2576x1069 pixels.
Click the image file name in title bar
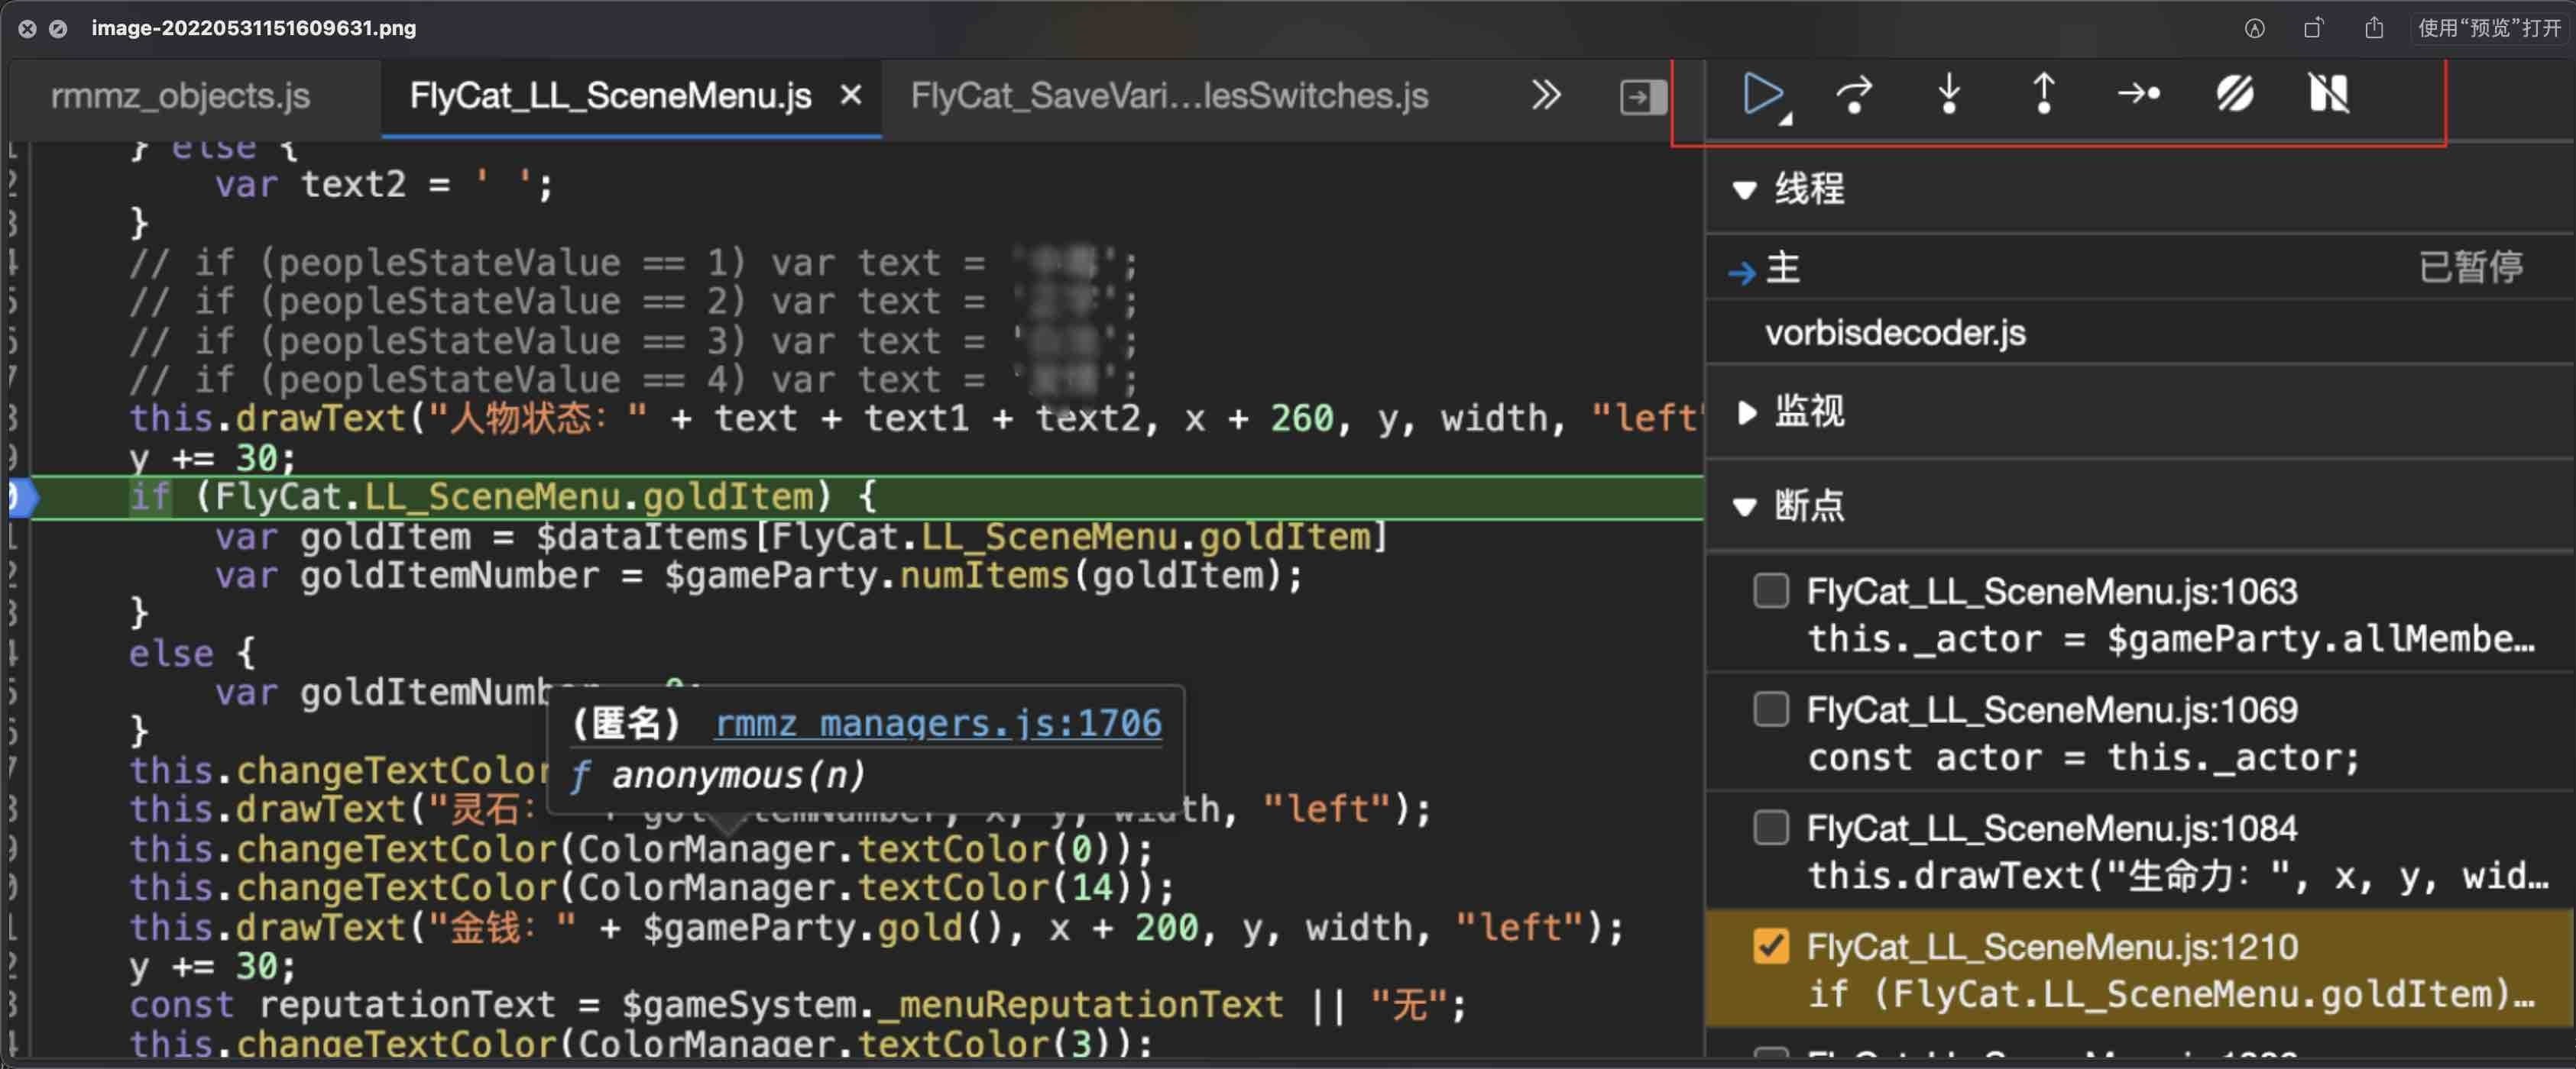click(x=254, y=28)
